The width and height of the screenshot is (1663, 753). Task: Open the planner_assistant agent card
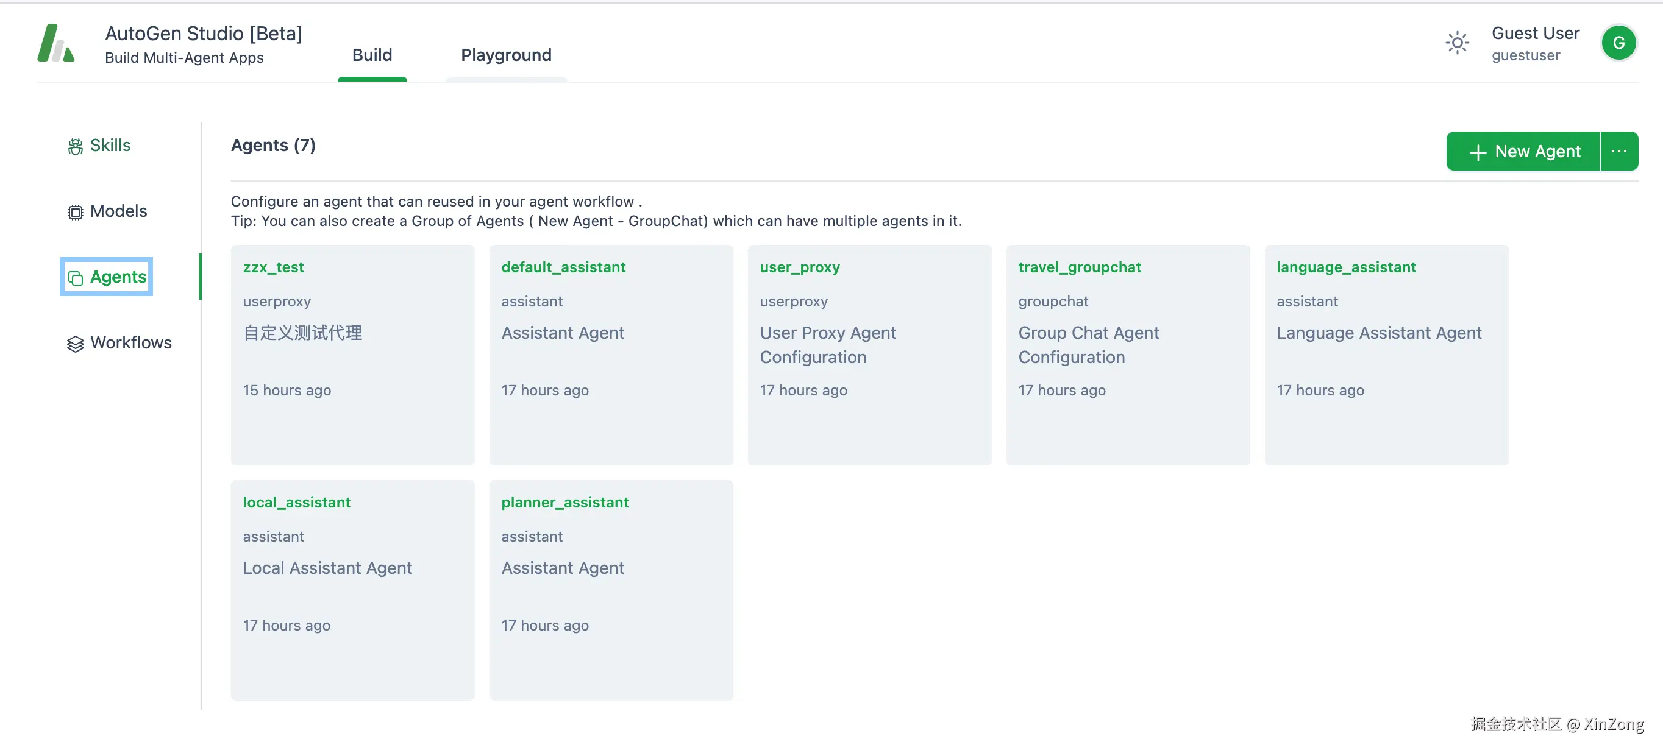(x=611, y=590)
